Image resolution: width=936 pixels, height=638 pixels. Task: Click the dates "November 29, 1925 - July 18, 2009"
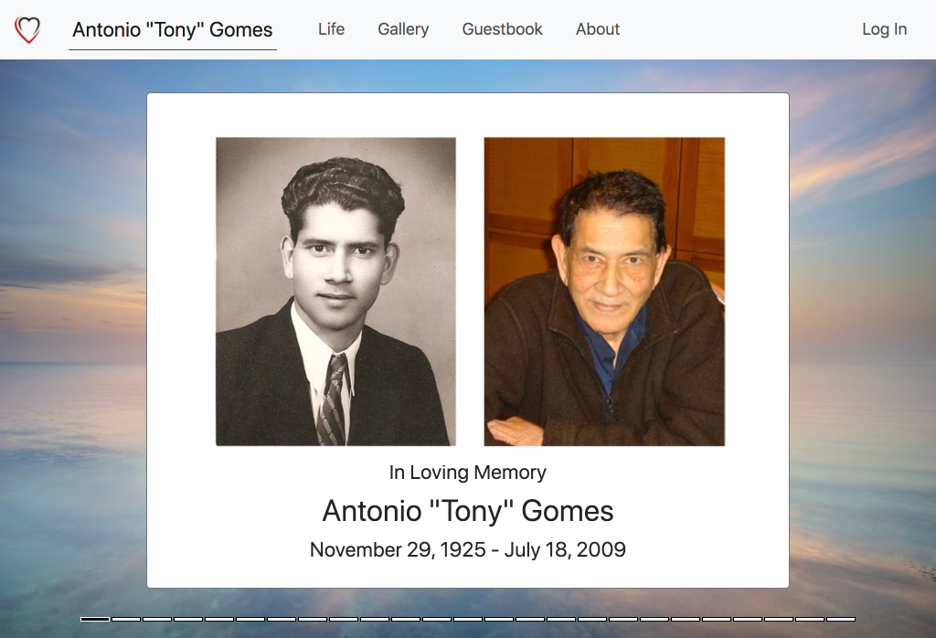(x=468, y=549)
